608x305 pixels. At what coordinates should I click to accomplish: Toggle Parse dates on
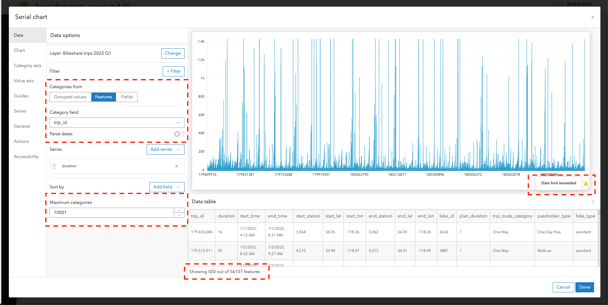[179, 134]
